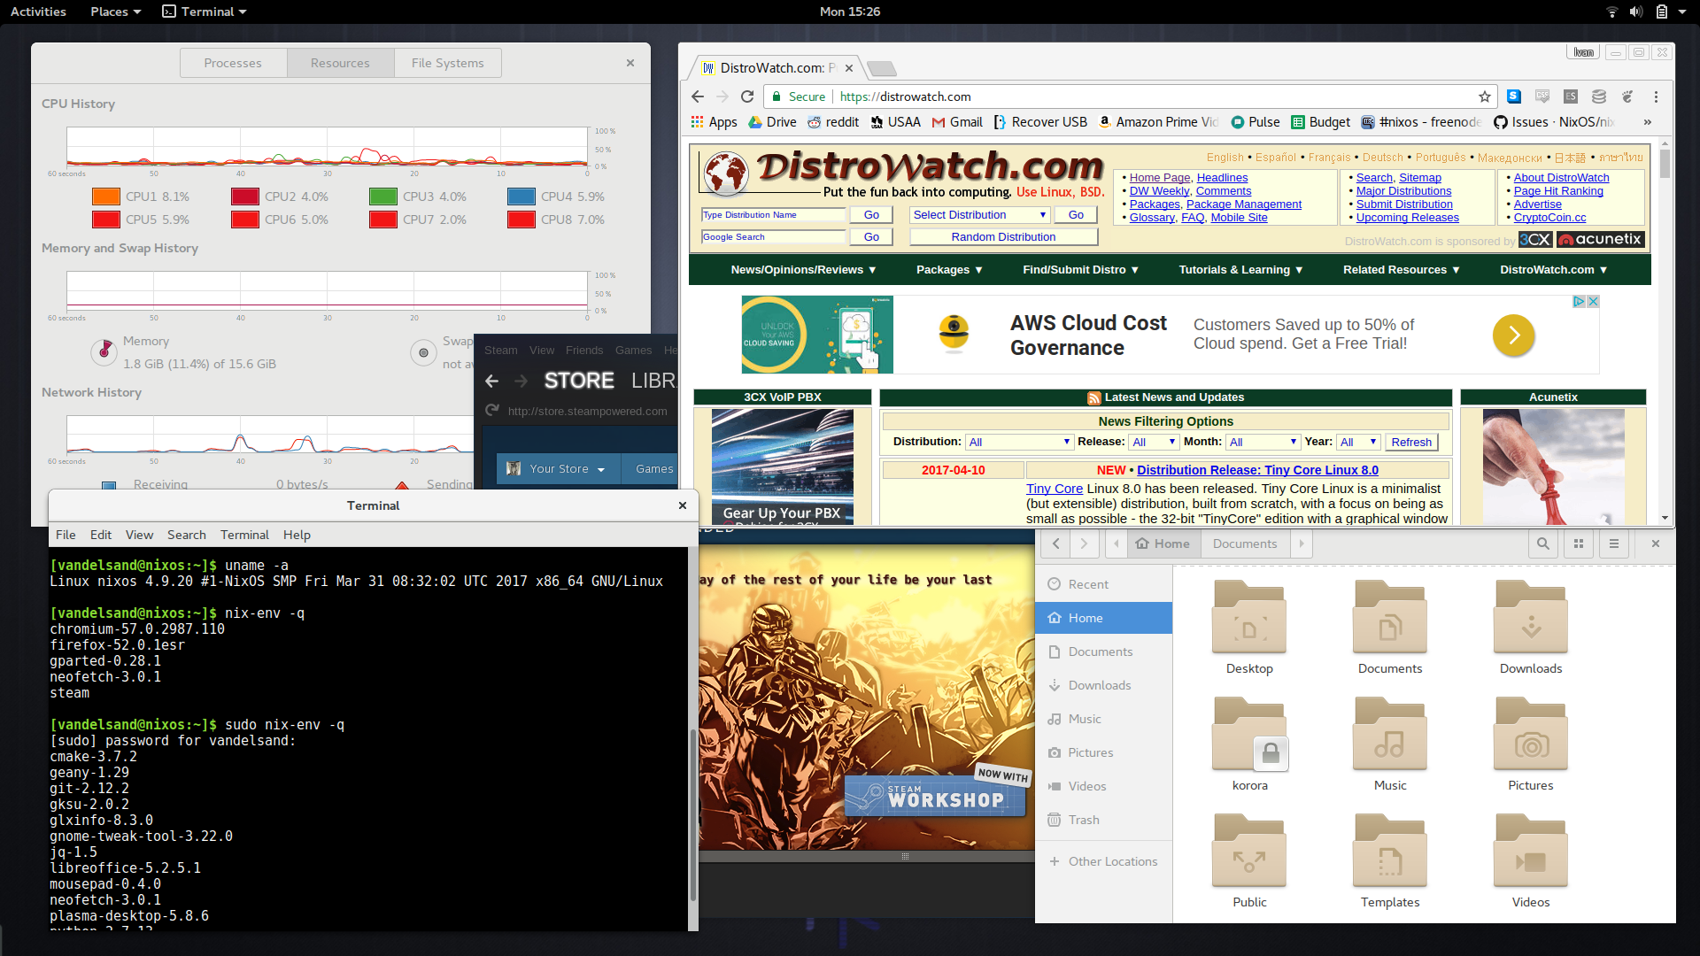Switch Files to grid view icon

tap(1579, 544)
